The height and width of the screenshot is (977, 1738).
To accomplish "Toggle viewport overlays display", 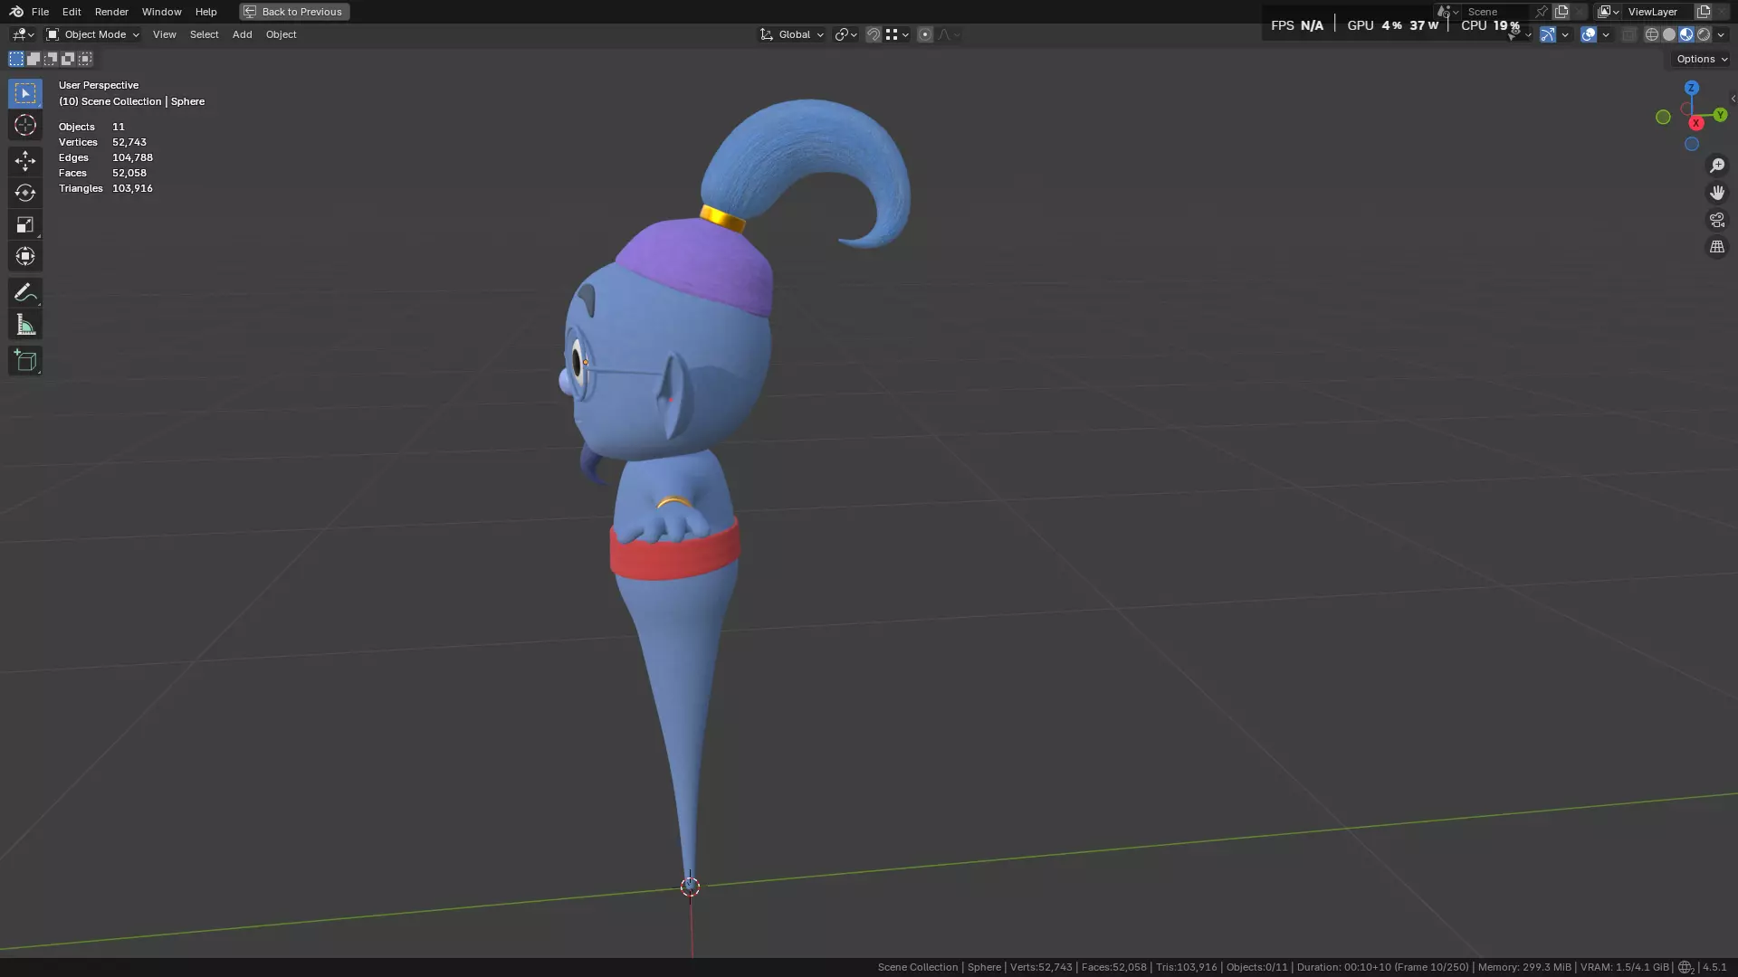I will click(x=1589, y=34).
